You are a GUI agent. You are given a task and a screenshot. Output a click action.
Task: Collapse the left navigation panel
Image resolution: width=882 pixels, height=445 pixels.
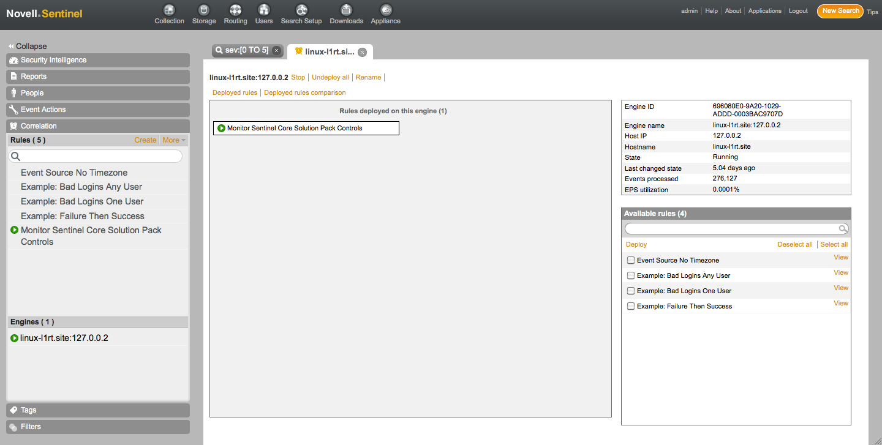click(28, 47)
